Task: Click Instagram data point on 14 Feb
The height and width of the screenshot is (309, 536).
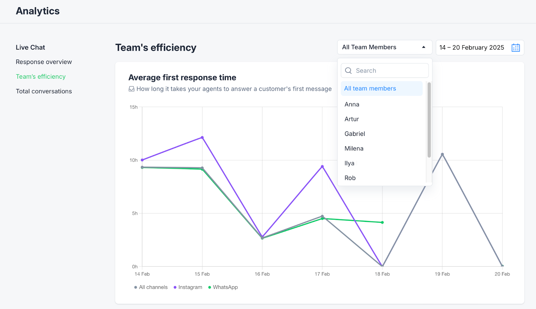Action: tap(142, 160)
